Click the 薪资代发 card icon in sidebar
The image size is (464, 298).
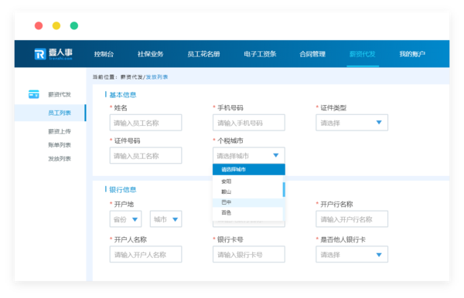[34, 94]
